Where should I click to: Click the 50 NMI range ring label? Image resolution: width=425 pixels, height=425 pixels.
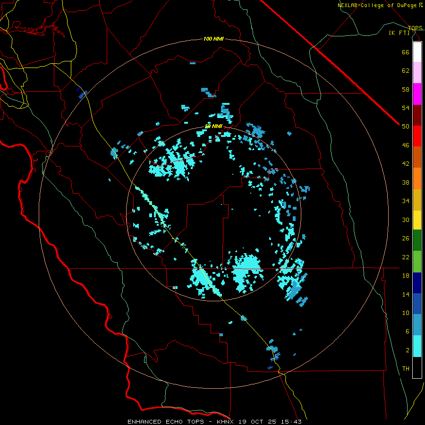tap(213, 126)
